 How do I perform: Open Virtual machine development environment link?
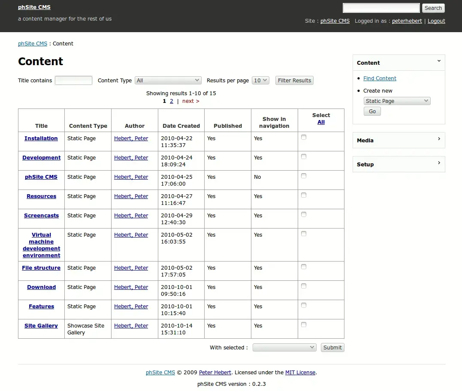click(x=41, y=245)
